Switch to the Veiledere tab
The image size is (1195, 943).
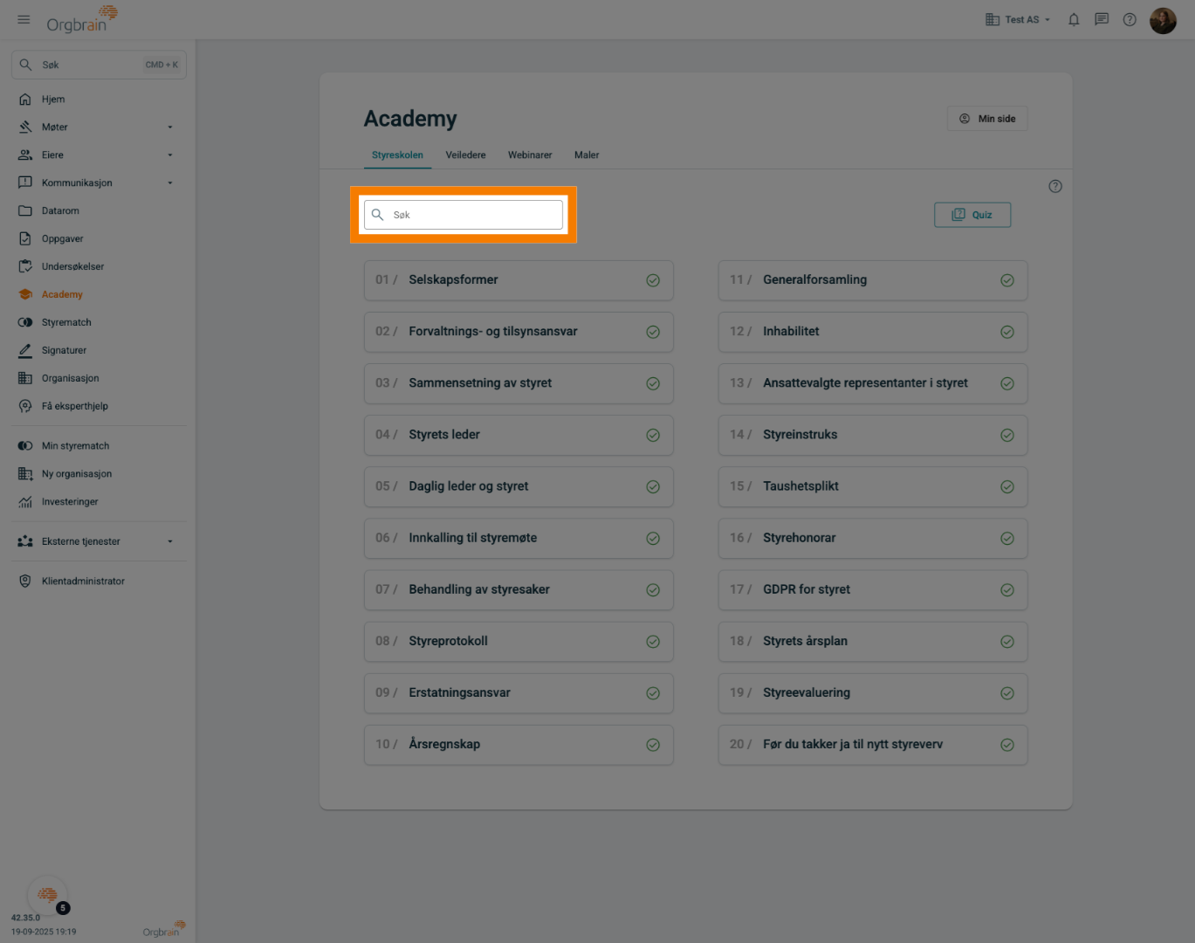click(465, 155)
